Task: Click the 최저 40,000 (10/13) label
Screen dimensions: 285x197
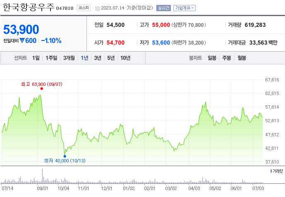Action: [65, 161]
